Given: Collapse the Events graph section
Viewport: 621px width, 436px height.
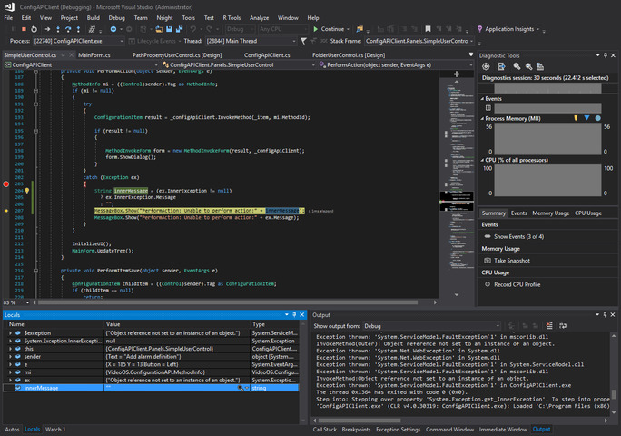Looking at the screenshot, I should 483,98.
